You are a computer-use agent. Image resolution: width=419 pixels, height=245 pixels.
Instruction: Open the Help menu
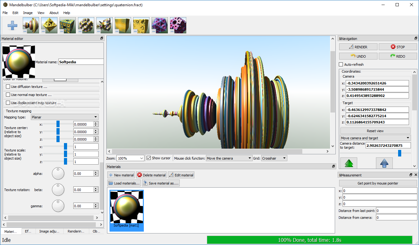pos(67,13)
